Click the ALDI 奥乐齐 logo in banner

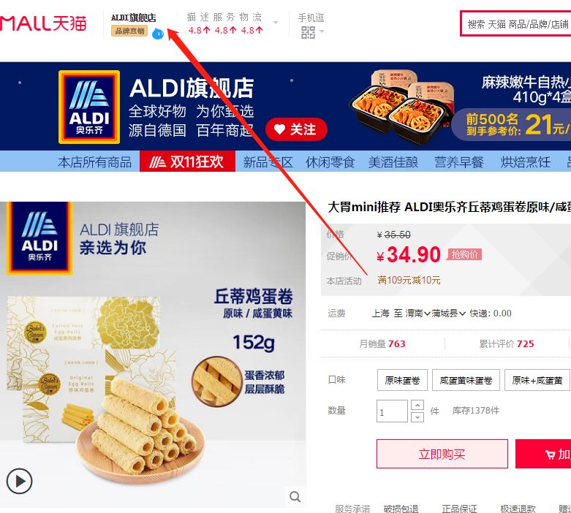[x=89, y=107]
